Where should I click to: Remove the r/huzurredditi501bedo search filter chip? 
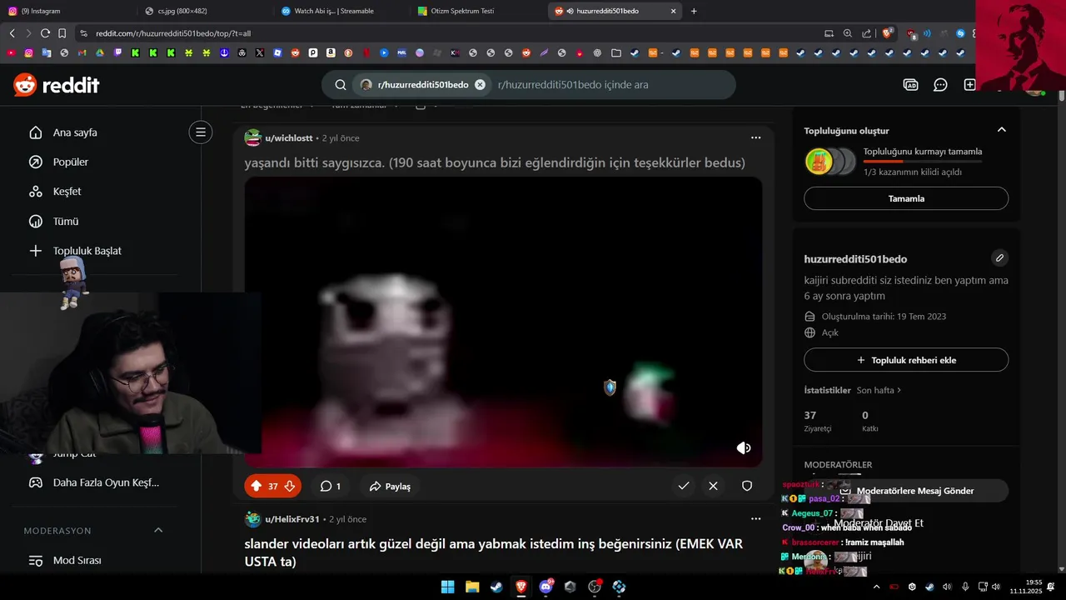pyautogui.click(x=480, y=85)
